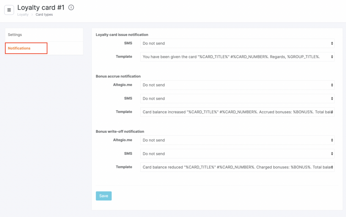Click the info icon beside Loyalty card #1
The image size is (346, 217).
(71, 7)
